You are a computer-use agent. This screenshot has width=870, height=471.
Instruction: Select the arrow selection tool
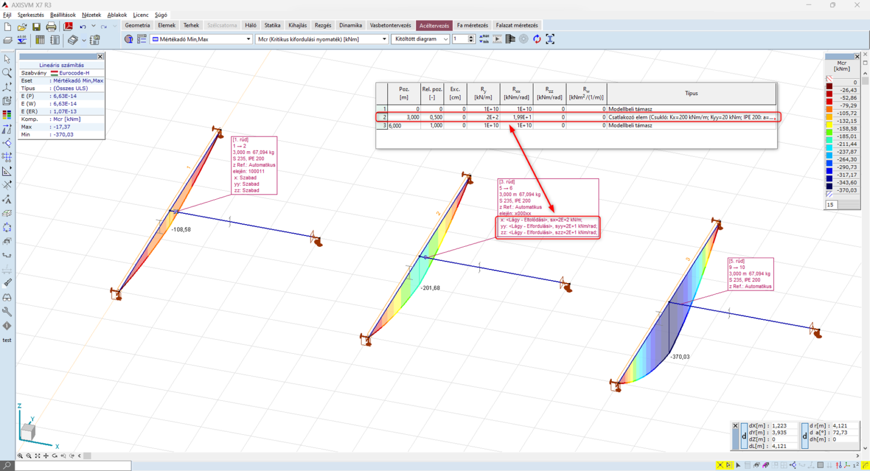(x=7, y=59)
